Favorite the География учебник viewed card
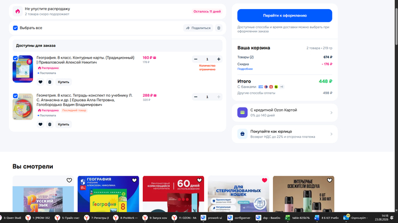 (134, 180)
